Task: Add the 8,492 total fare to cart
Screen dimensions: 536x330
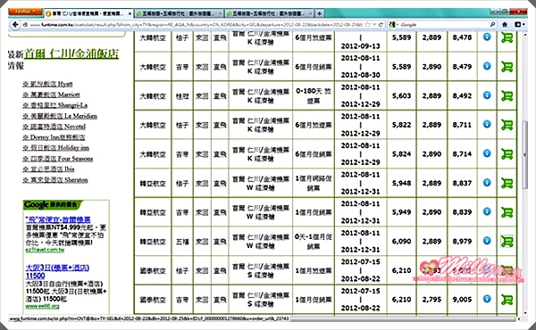Action: coord(507,96)
